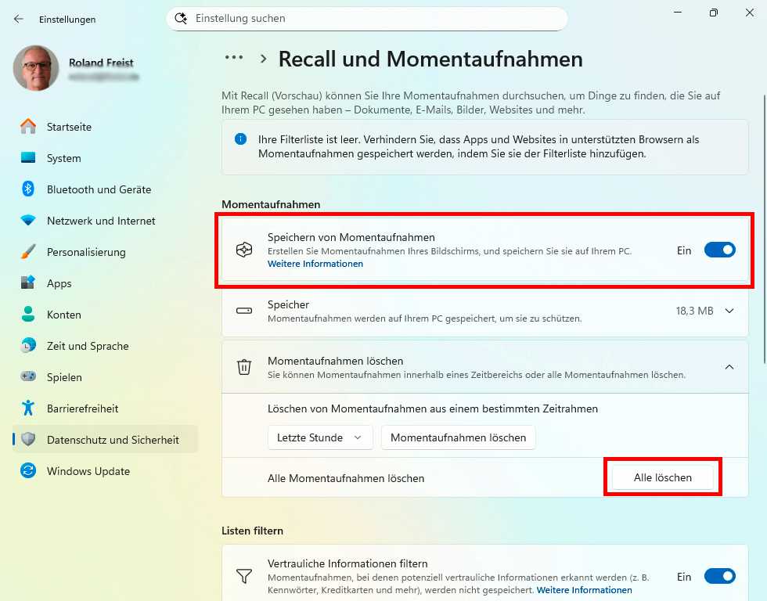
Task: Select Datenschutz und Sicherheit category
Action: click(x=105, y=440)
